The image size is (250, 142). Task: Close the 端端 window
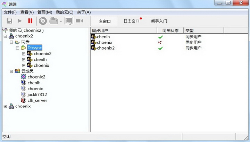point(241,3)
